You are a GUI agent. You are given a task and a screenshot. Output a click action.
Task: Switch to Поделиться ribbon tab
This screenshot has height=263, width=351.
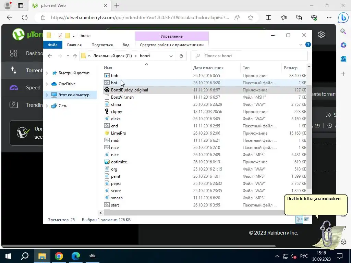pos(102,45)
